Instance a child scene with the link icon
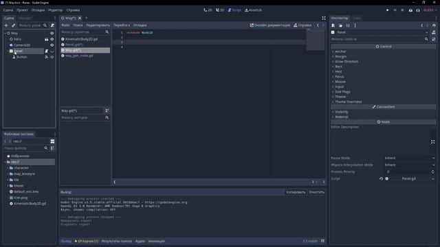The image size is (440, 247). [x=13, y=25]
